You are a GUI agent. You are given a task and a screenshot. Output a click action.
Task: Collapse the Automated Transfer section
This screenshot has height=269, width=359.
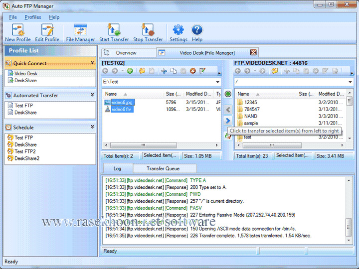click(x=92, y=95)
